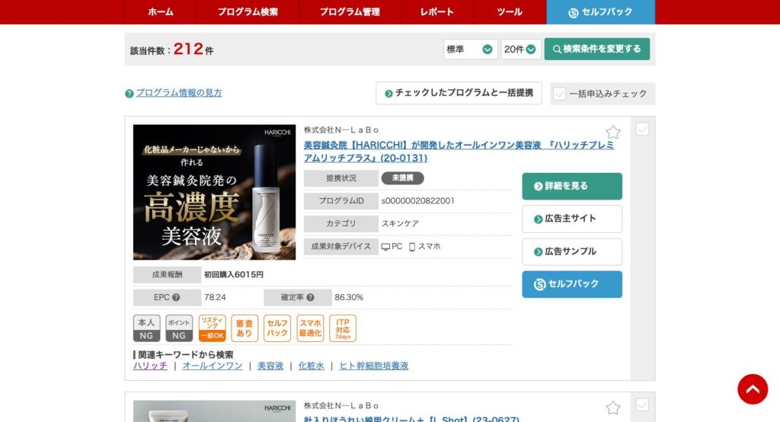This screenshot has height=422, width=780.
Task: Open the ヒト幹細胞培養液 keyword link
Action: tap(373, 366)
